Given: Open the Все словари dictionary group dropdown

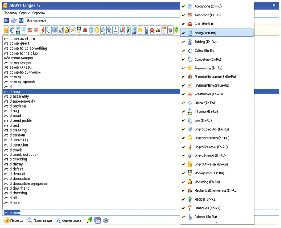Looking at the screenshot, I should 101,20.
